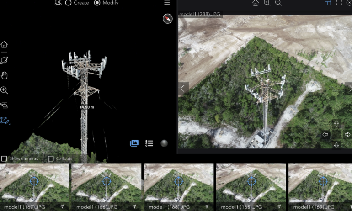Show next image with right chevron

349,89
